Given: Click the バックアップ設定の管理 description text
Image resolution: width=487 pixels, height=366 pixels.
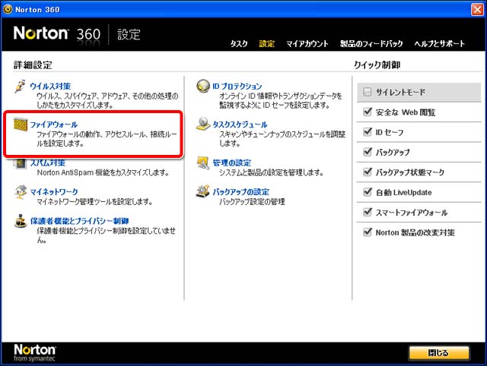Looking at the screenshot, I should click(252, 202).
